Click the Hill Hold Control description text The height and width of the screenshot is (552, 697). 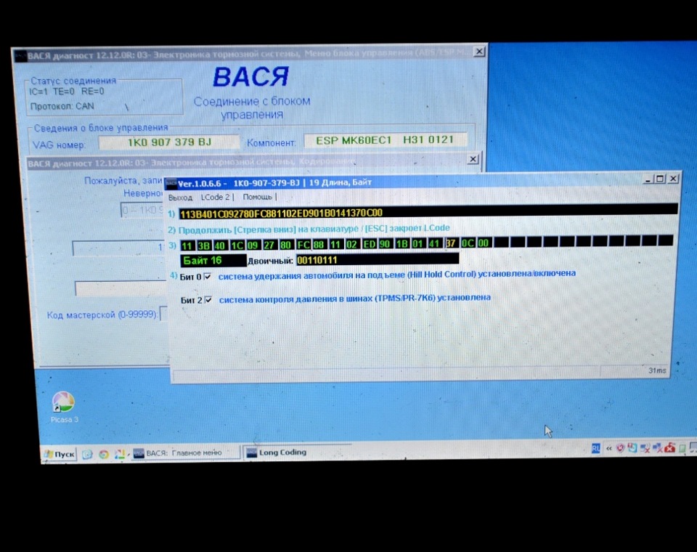(396, 275)
